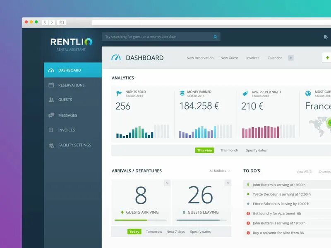Image resolution: width=331 pixels, height=248 pixels.
Task: Select Specify dates in arrivals filter
Action: point(200,231)
